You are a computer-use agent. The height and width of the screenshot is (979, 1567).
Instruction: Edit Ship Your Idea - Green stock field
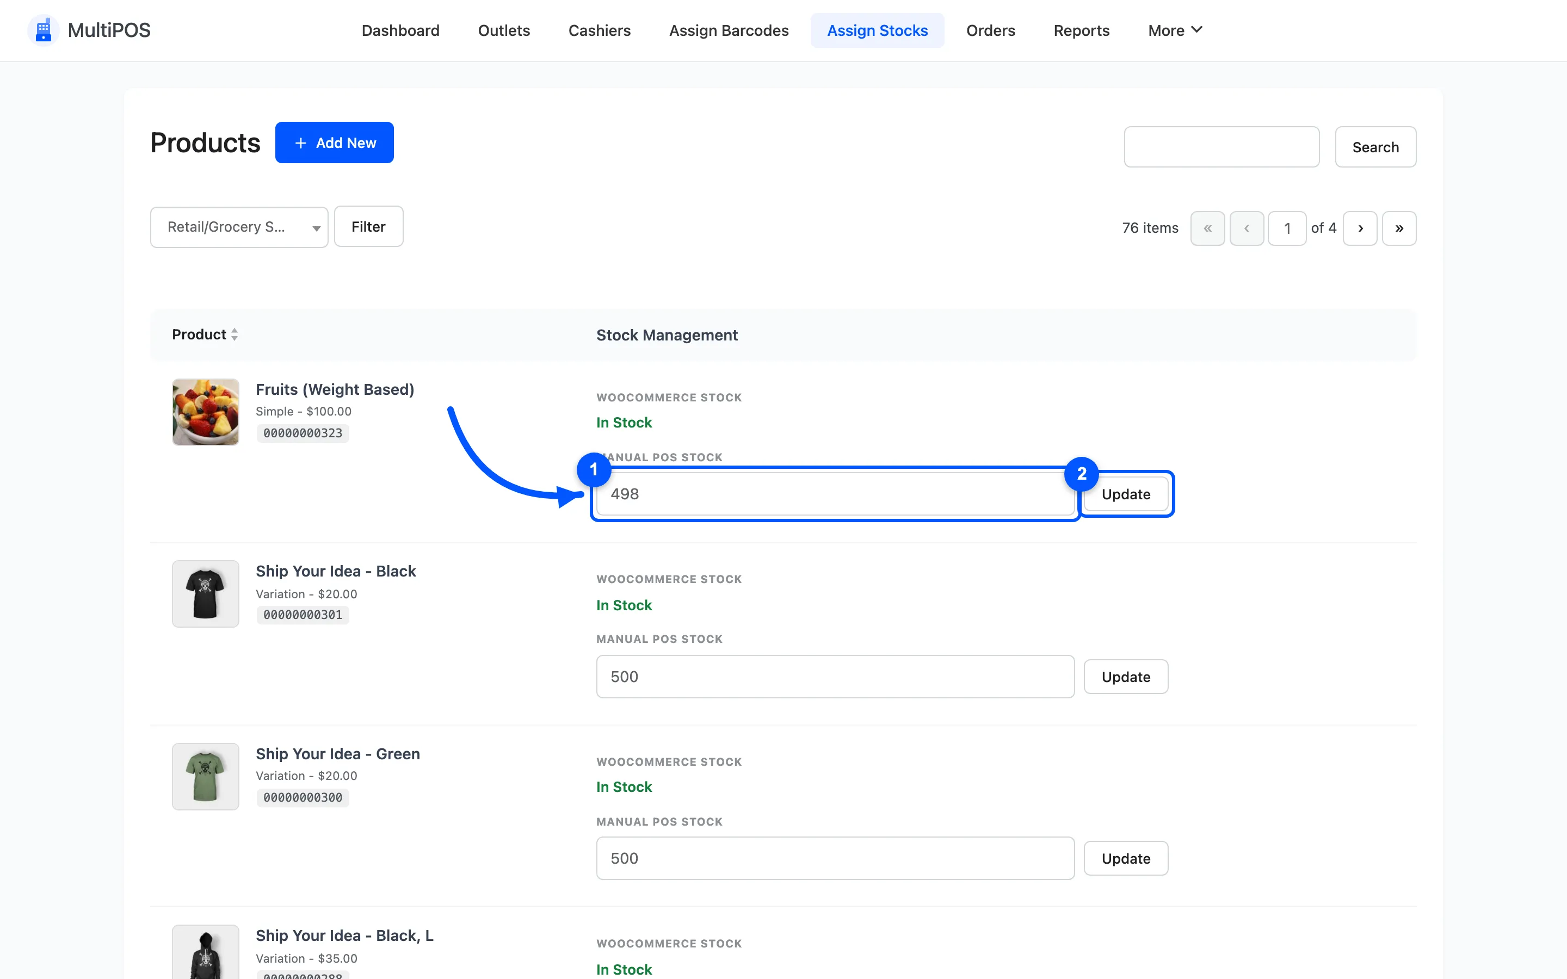point(835,859)
